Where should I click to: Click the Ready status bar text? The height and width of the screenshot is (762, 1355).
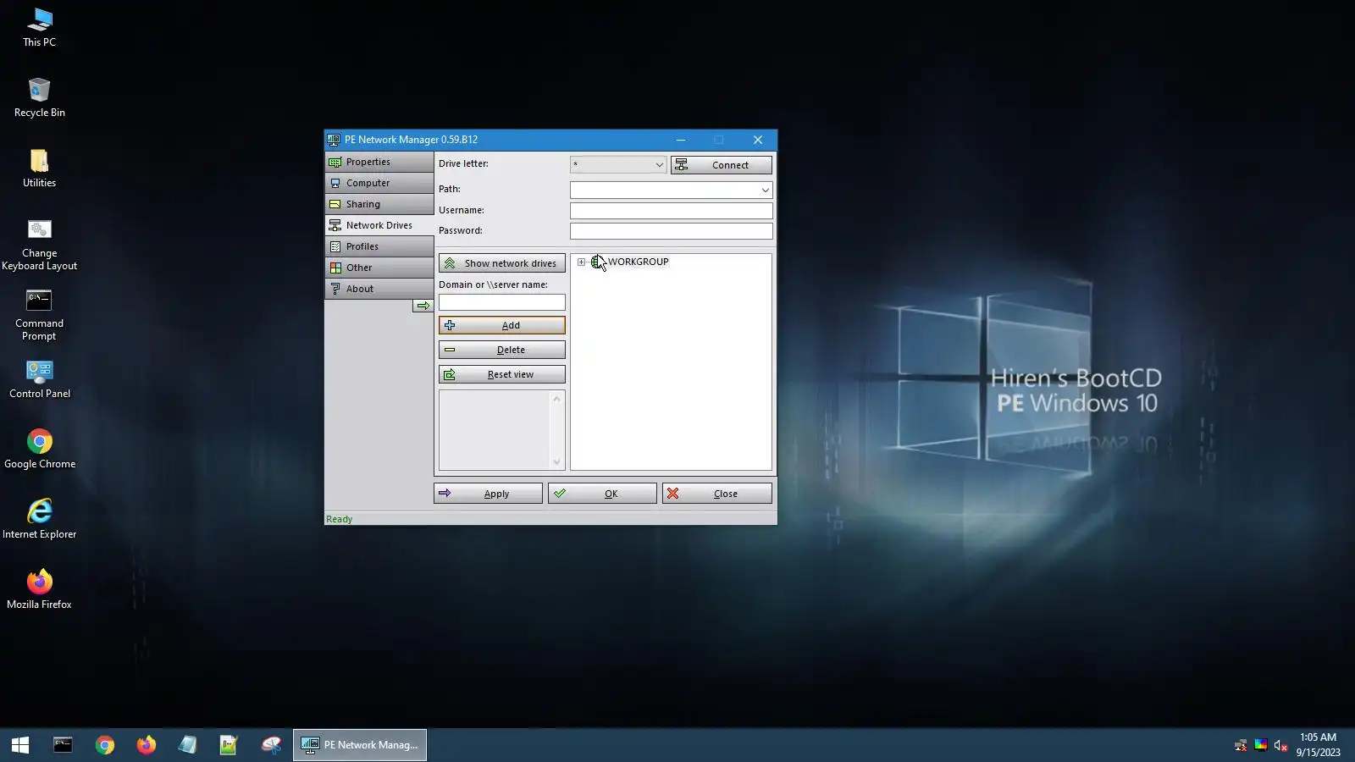tap(339, 519)
